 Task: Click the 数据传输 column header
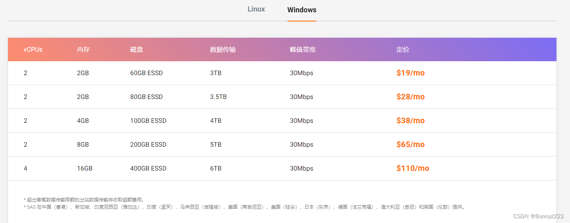tap(223, 50)
